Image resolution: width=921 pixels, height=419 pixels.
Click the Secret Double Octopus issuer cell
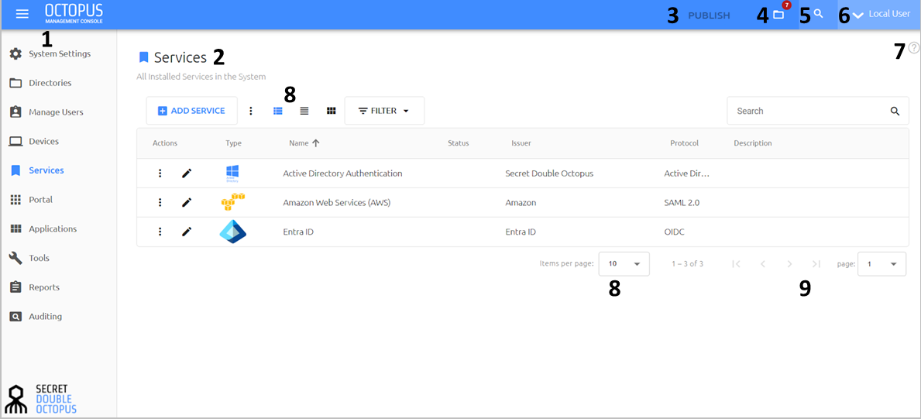(x=549, y=173)
